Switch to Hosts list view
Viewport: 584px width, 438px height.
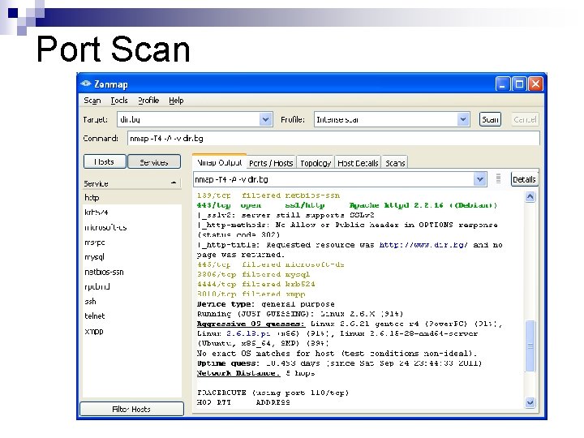point(105,161)
